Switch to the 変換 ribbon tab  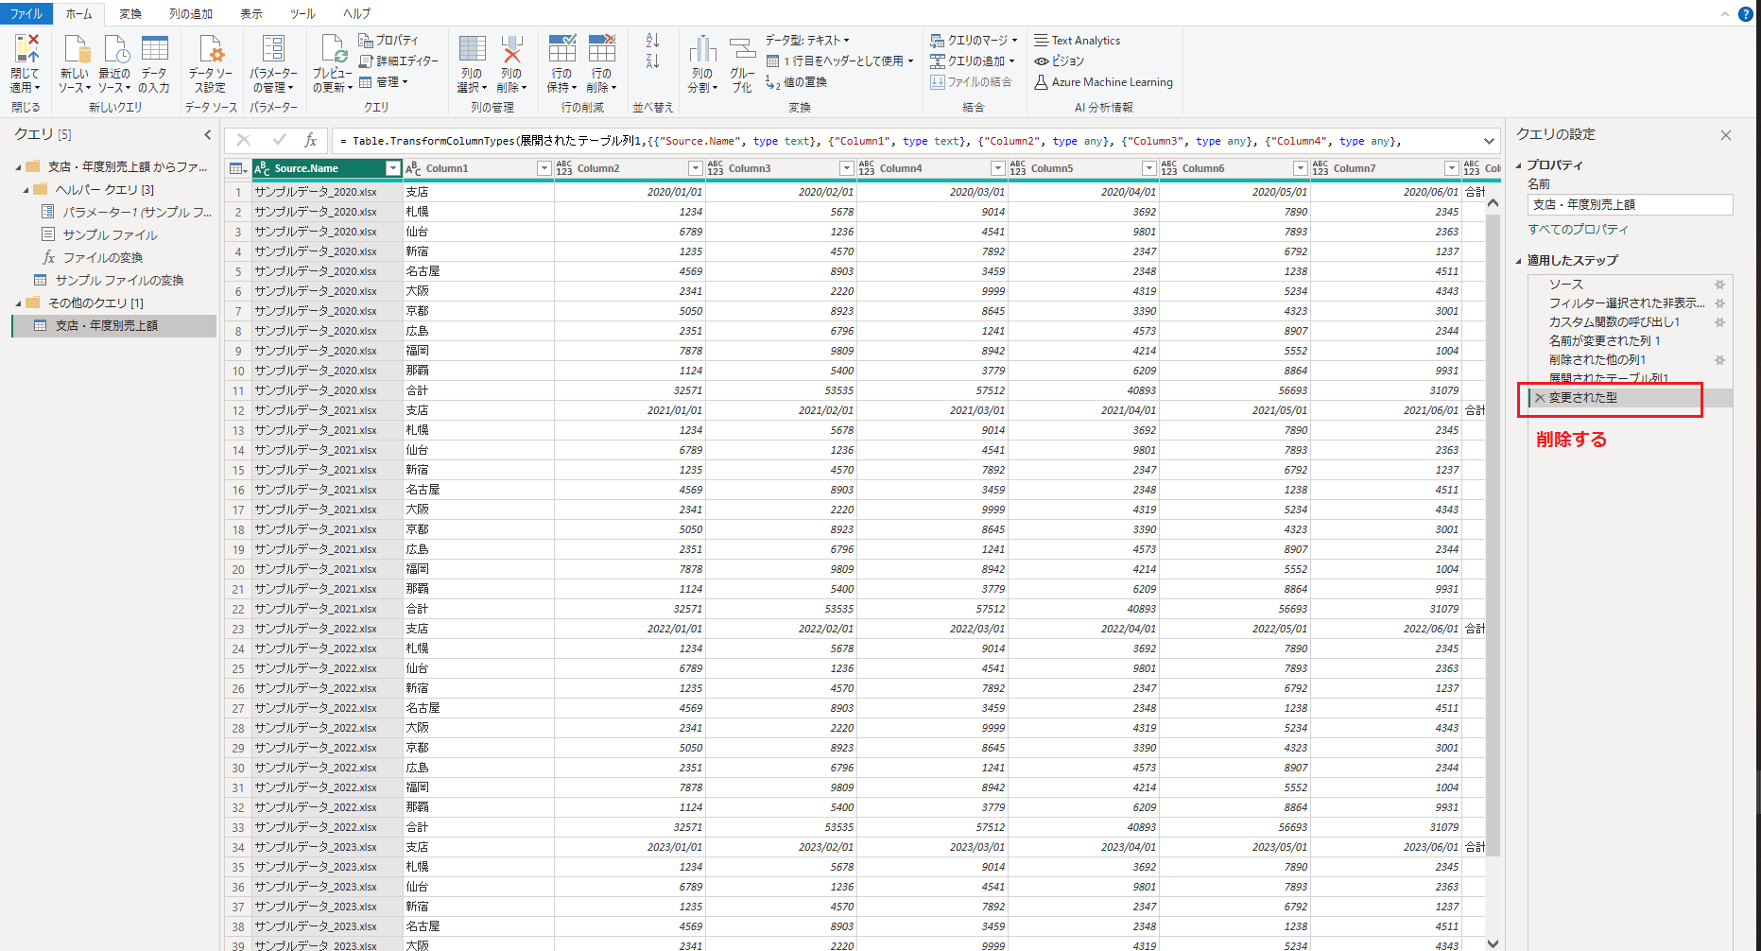129,13
